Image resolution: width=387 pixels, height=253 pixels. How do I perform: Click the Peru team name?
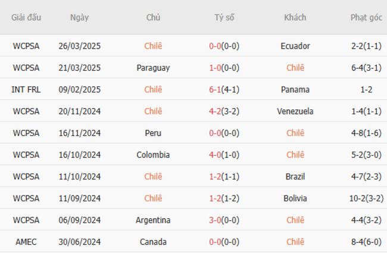click(153, 133)
